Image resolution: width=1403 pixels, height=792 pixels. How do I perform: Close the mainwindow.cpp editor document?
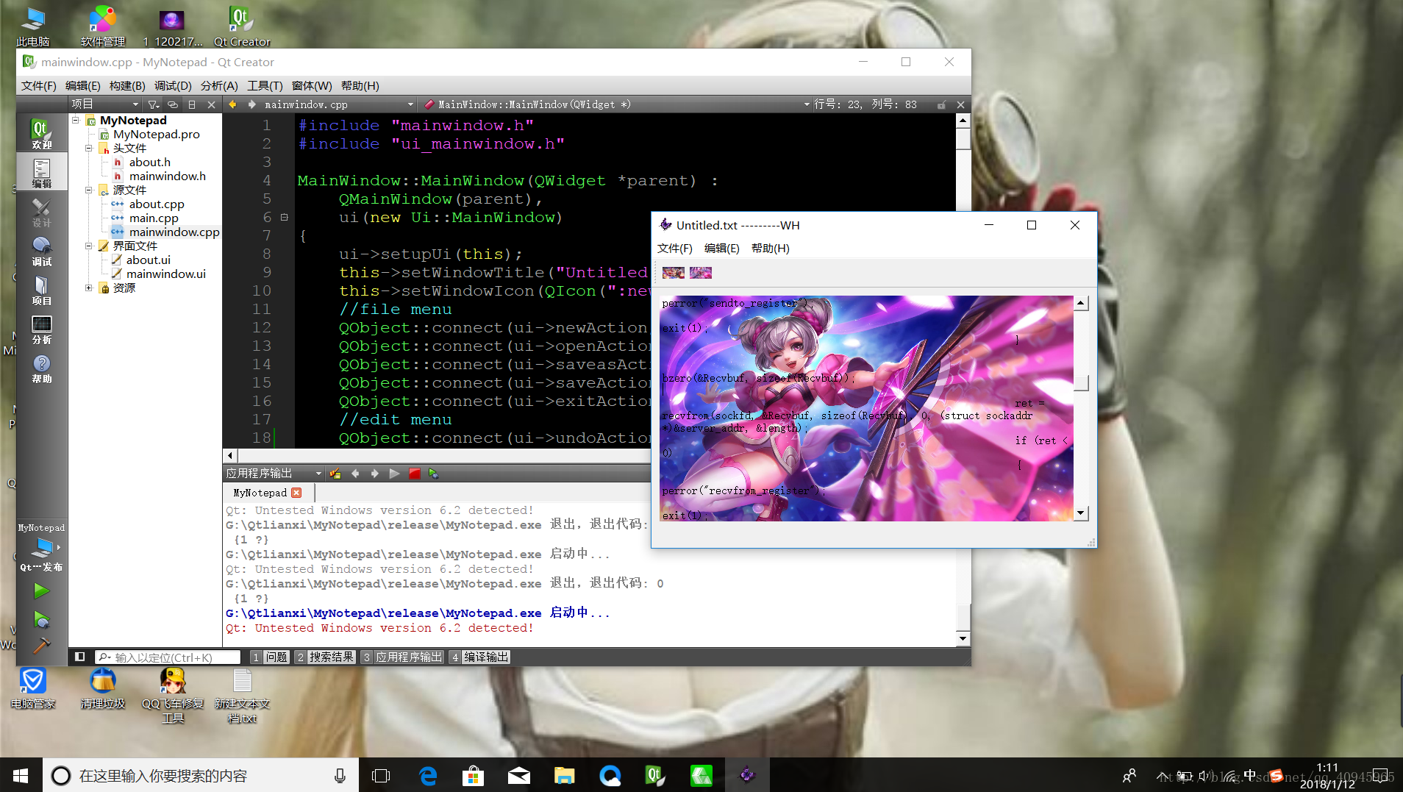(960, 104)
